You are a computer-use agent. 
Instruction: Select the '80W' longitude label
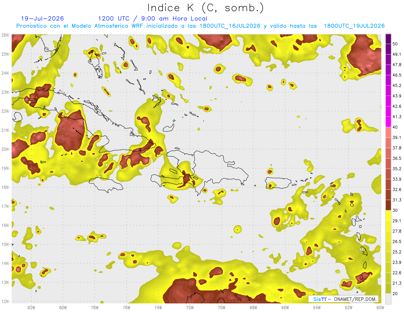coord(63,307)
